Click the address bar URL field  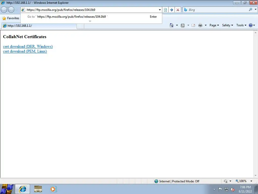pyautogui.click(x=91, y=10)
